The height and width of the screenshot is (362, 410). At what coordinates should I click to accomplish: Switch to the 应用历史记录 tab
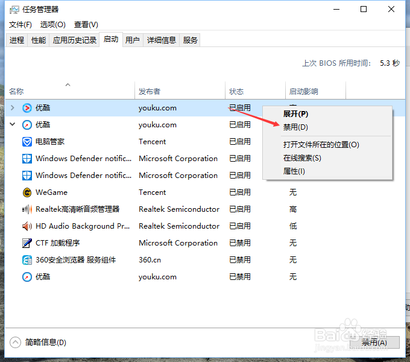click(x=75, y=40)
